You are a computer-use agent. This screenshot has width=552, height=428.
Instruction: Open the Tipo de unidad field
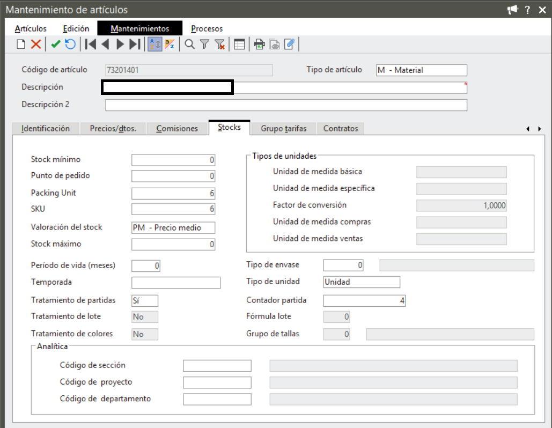tap(362, 282)
